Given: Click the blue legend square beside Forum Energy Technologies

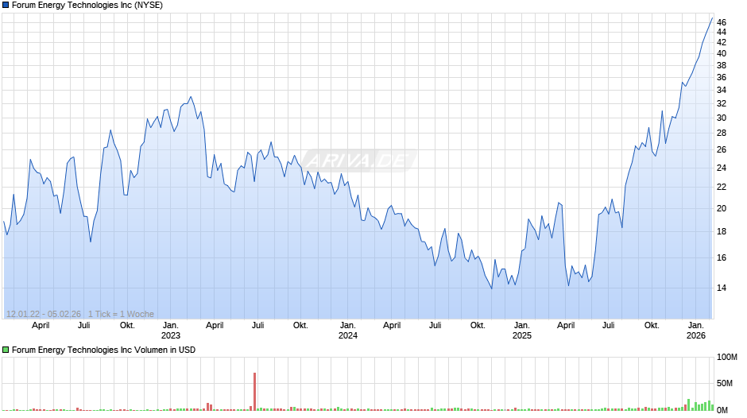Looking at the screenshot, I should pos(6,6).
